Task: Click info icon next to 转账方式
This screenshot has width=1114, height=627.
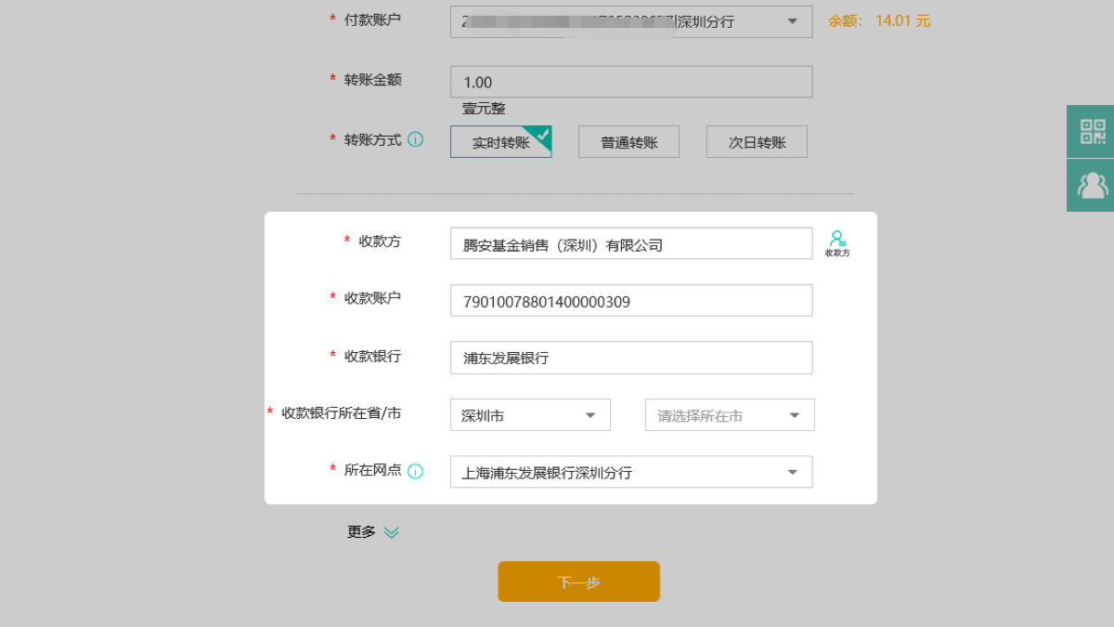Action: (415, 140)
